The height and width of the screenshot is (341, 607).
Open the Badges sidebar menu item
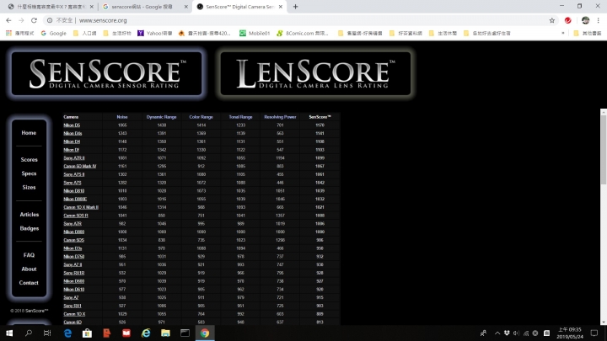(x=29, y=228)
